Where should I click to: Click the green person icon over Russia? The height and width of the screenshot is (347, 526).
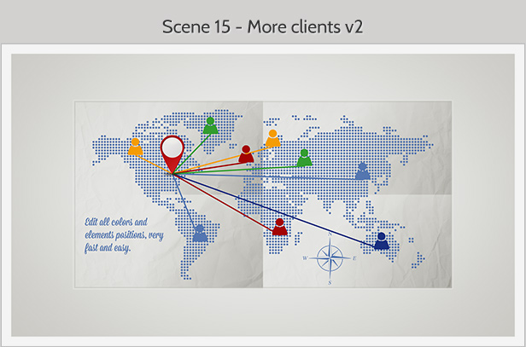pos(304,158)
